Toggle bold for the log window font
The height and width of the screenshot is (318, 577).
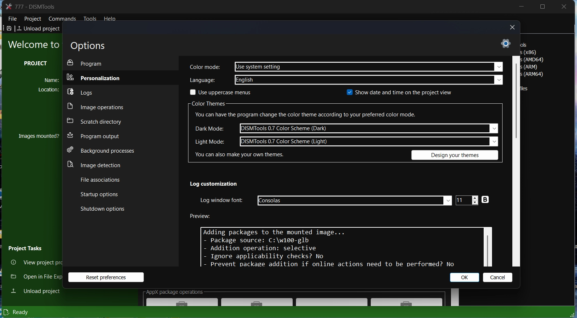point(485,200)
